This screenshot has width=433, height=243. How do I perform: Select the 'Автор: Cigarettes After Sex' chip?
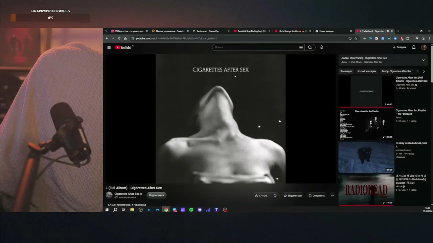click(x=396, y=72)
